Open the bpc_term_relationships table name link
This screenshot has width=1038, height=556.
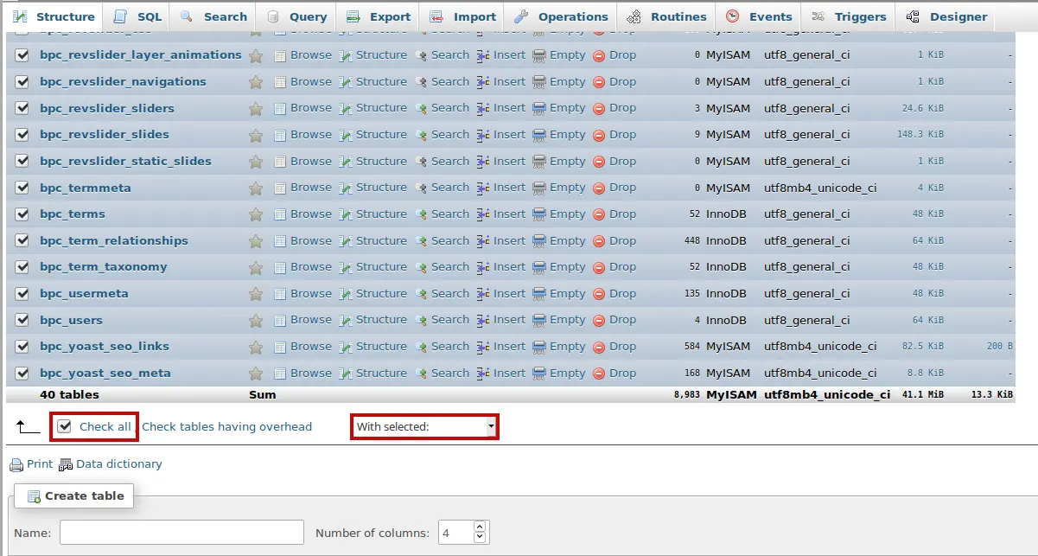(114, 241)
